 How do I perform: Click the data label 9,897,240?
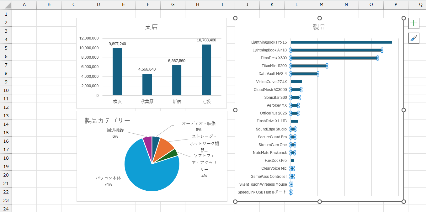click(x=117, y=44)
